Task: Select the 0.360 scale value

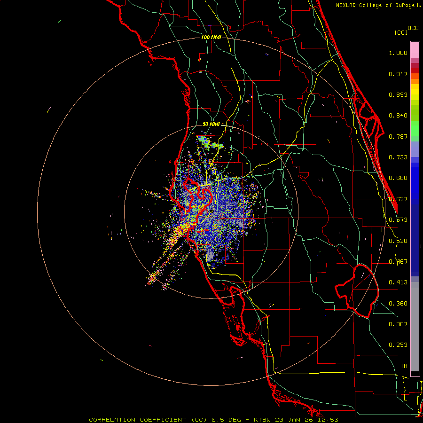Action: pos(398,303)
